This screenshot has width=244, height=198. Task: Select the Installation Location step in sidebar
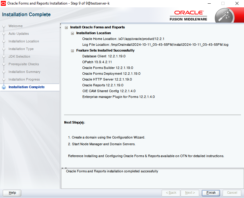(24, 41)
